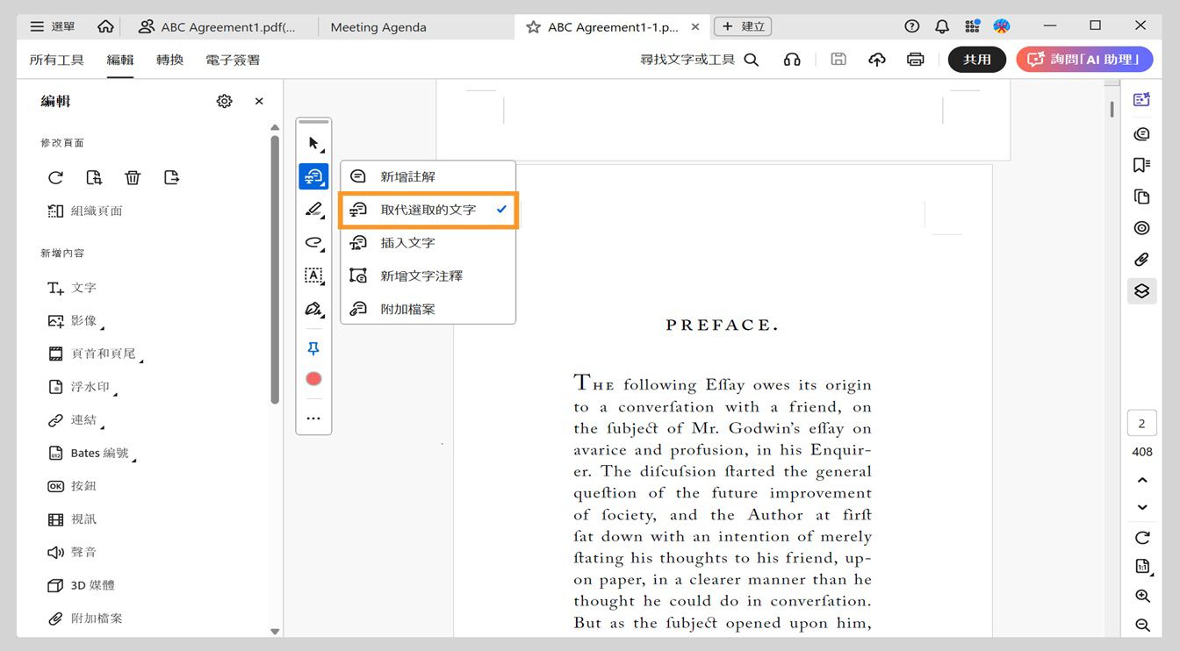The image size is (1180, 651).
Task: Open the Layers panel on right sidebar
Action: point(1141,290)
